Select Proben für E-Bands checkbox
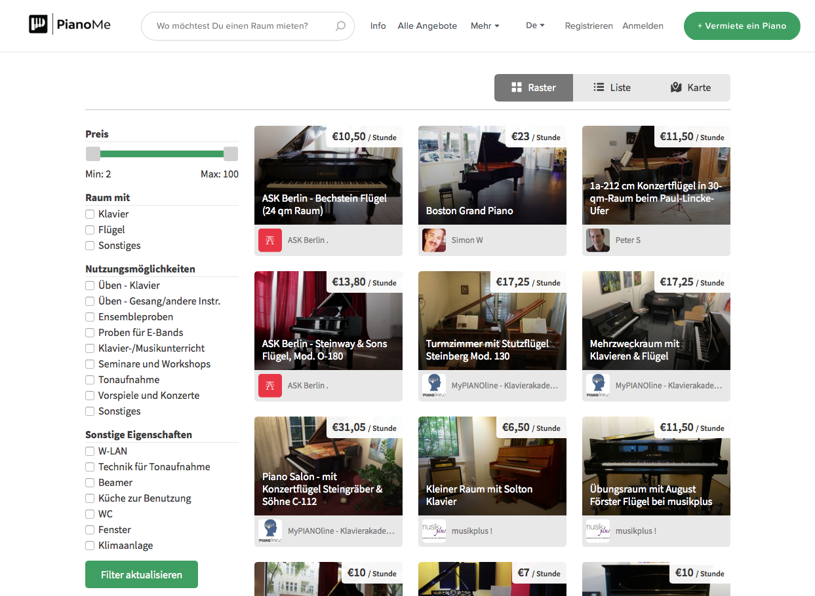The width and height of the screenshot is (815, 596). coord(90,333)
